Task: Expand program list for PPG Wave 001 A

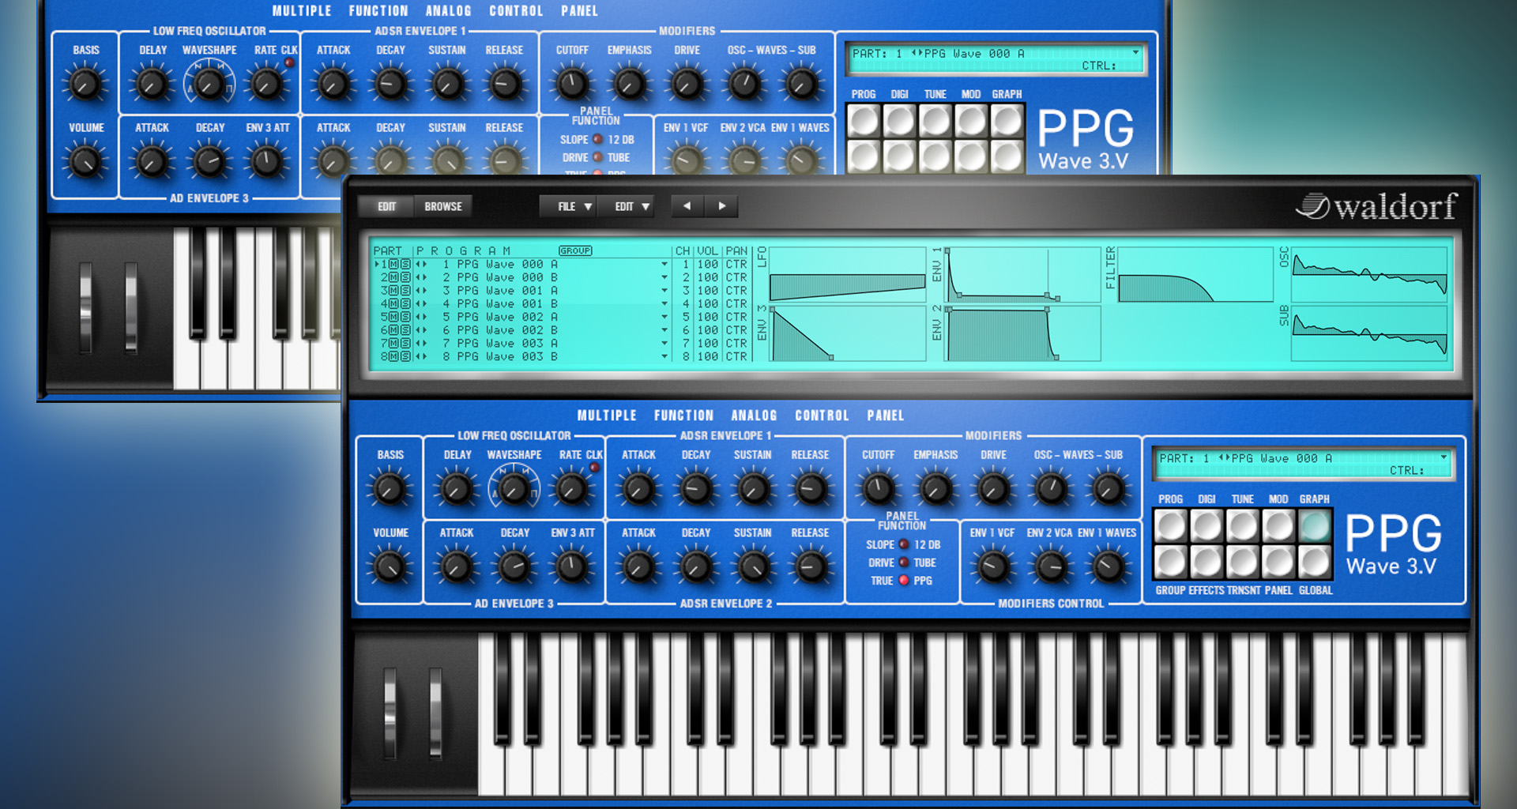Action: (x=664, y=291)
